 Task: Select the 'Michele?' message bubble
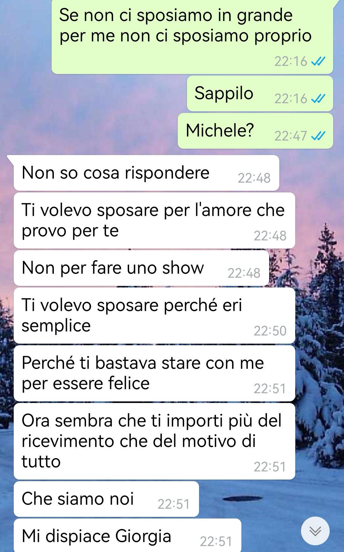click(x=255, y=131)
